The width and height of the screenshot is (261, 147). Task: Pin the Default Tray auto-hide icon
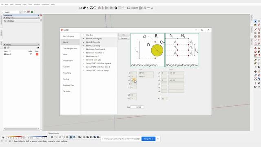(38, 16)
